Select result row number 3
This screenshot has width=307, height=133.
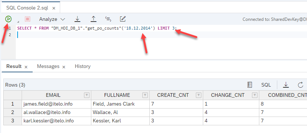(13, 121)
